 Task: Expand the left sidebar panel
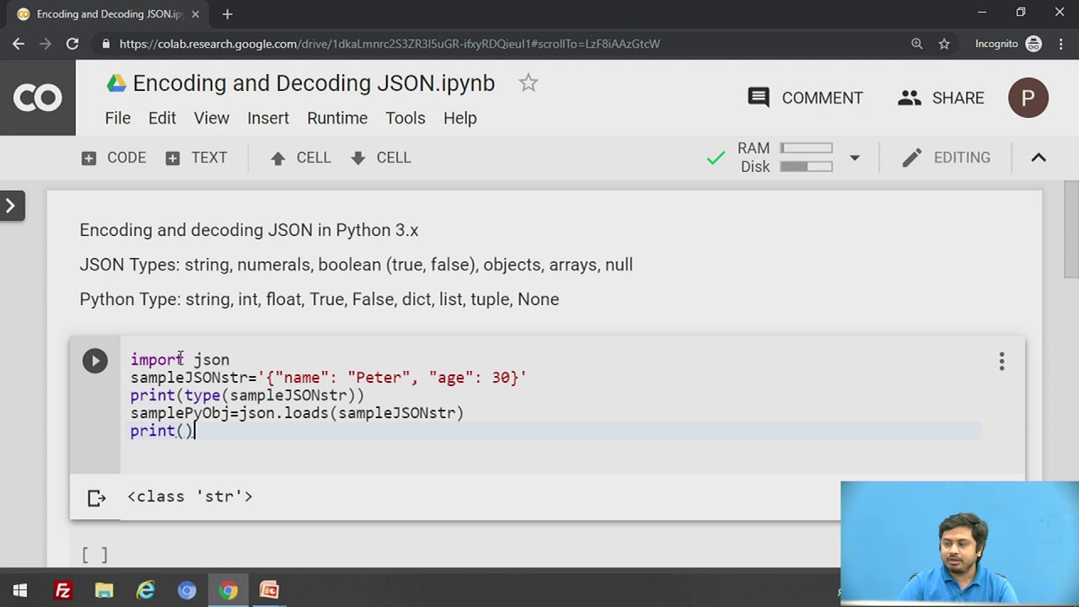[11, 205]
